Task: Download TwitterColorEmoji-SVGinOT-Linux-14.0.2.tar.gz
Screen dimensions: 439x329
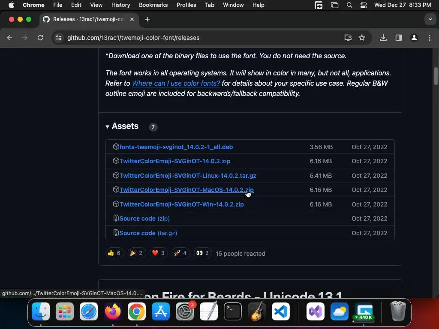Action: pyautogui.click(x=188, y=176)
